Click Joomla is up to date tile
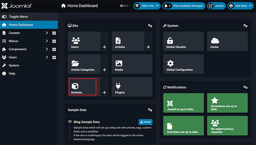 point(184,103)
